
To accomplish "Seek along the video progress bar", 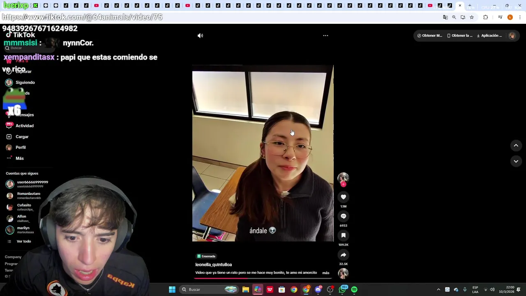I will [x=263, y=278].
